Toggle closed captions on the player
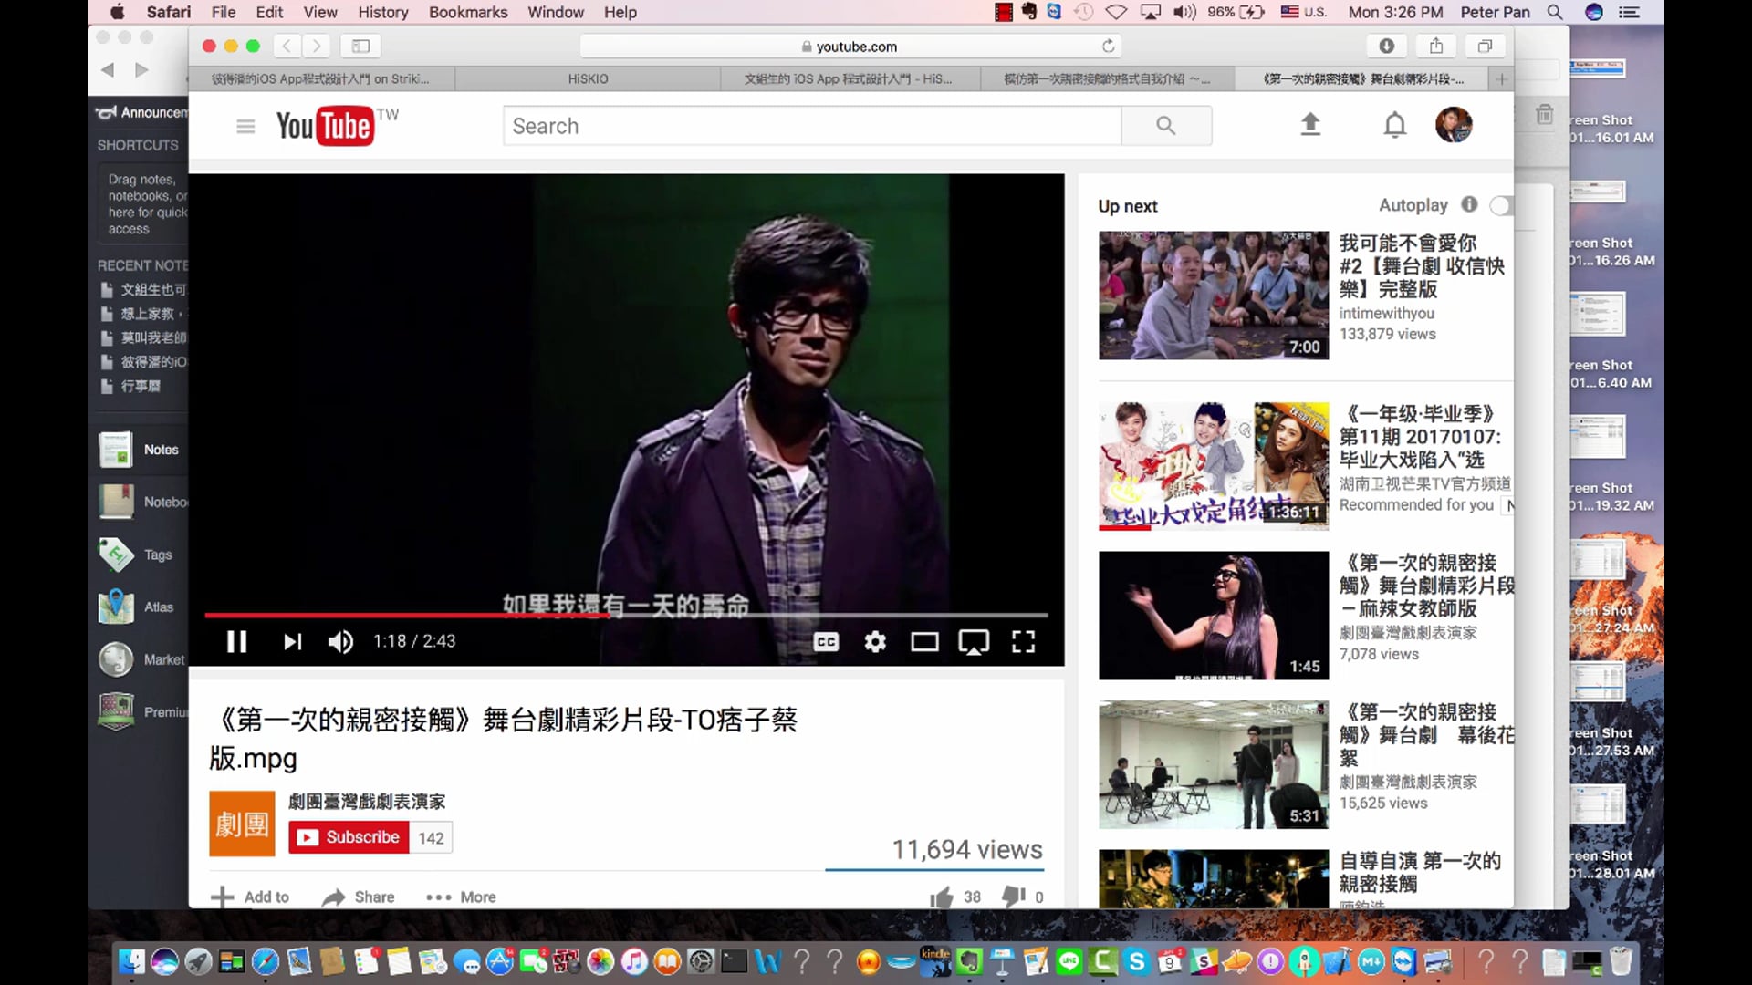1752x985 pixels. point(826,642)
